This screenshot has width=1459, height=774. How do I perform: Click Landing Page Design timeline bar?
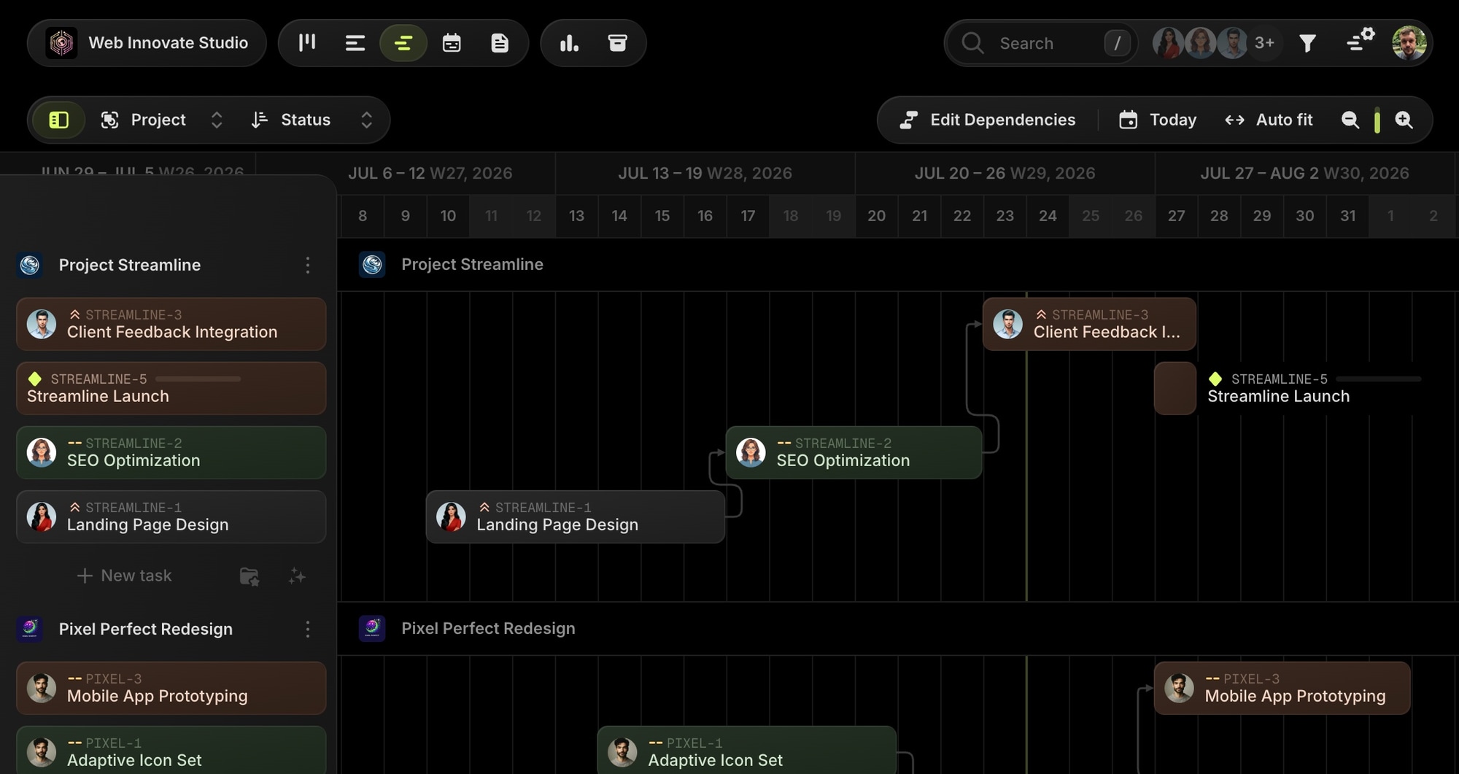576,516
